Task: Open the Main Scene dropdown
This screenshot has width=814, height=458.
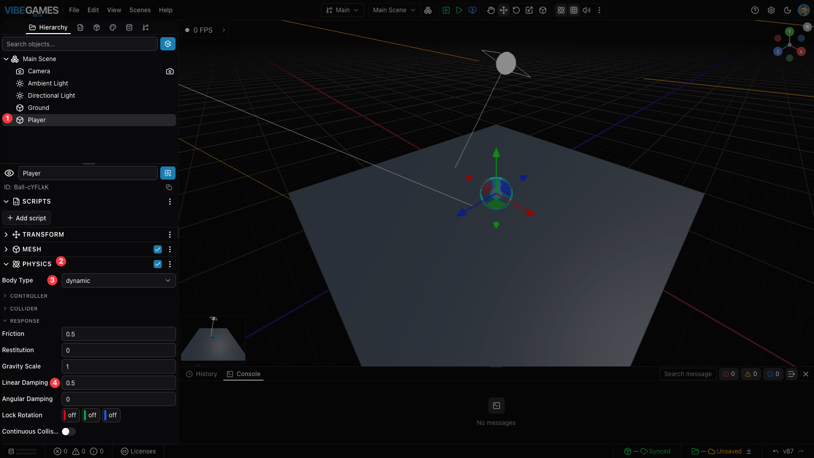Action: (x=395, y=10)
